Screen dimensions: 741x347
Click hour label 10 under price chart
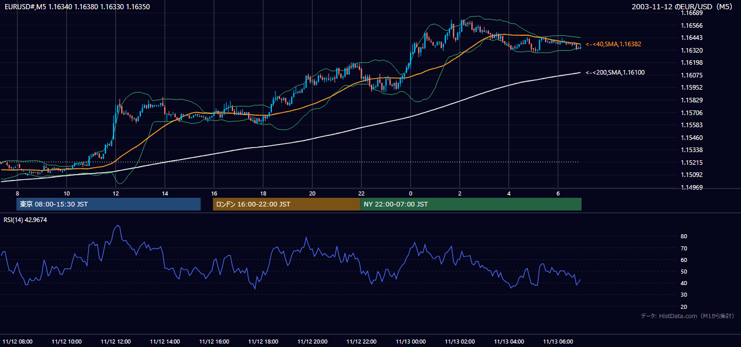pos(67,193)
